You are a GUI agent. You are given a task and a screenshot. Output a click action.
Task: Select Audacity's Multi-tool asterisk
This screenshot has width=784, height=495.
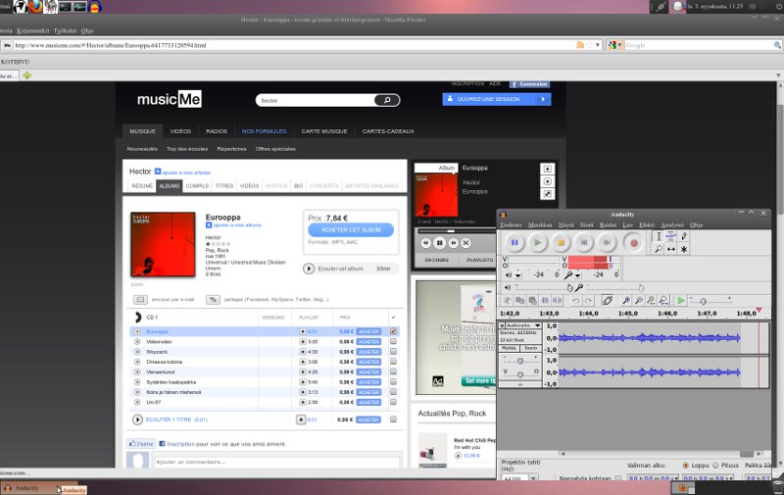click(683, 249)
